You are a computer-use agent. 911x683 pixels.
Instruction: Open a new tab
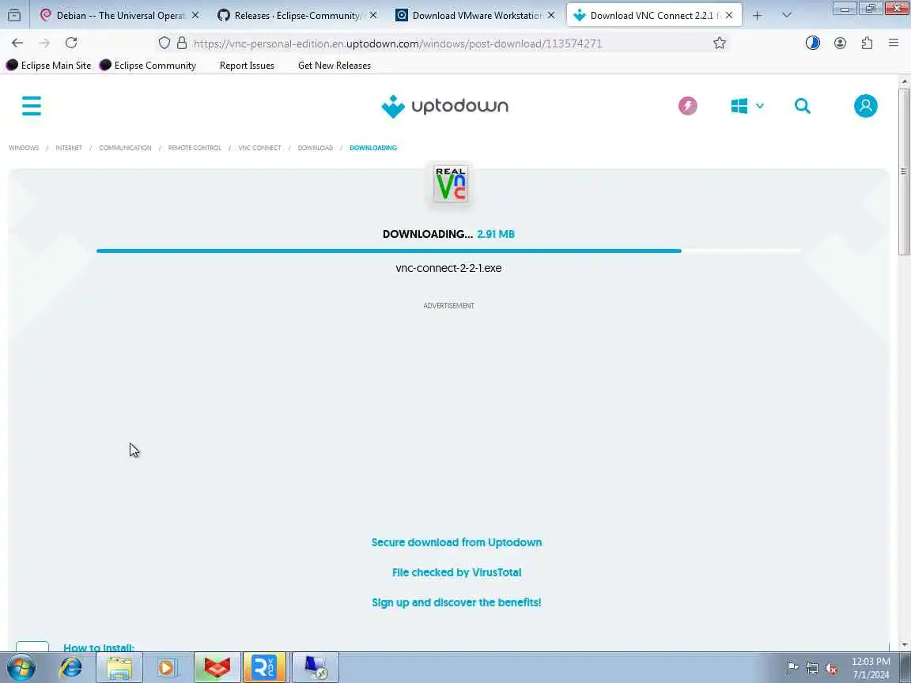tap(757, 16)
